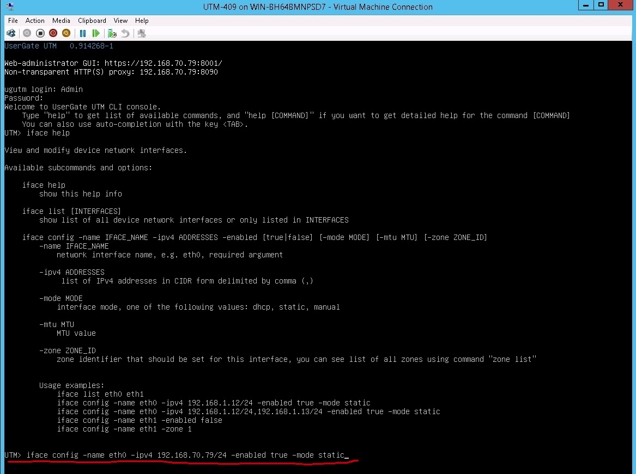Screen dimensions: 636x474
Task: Turn off the VM with the black stop icon
Action: (x=40, y=33)
